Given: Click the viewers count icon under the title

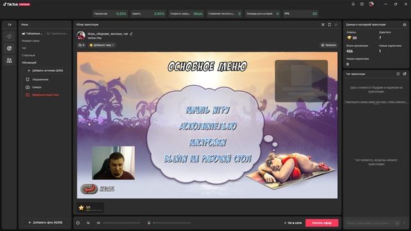Looking at the screenshot, I should click(x=82, y=45).
